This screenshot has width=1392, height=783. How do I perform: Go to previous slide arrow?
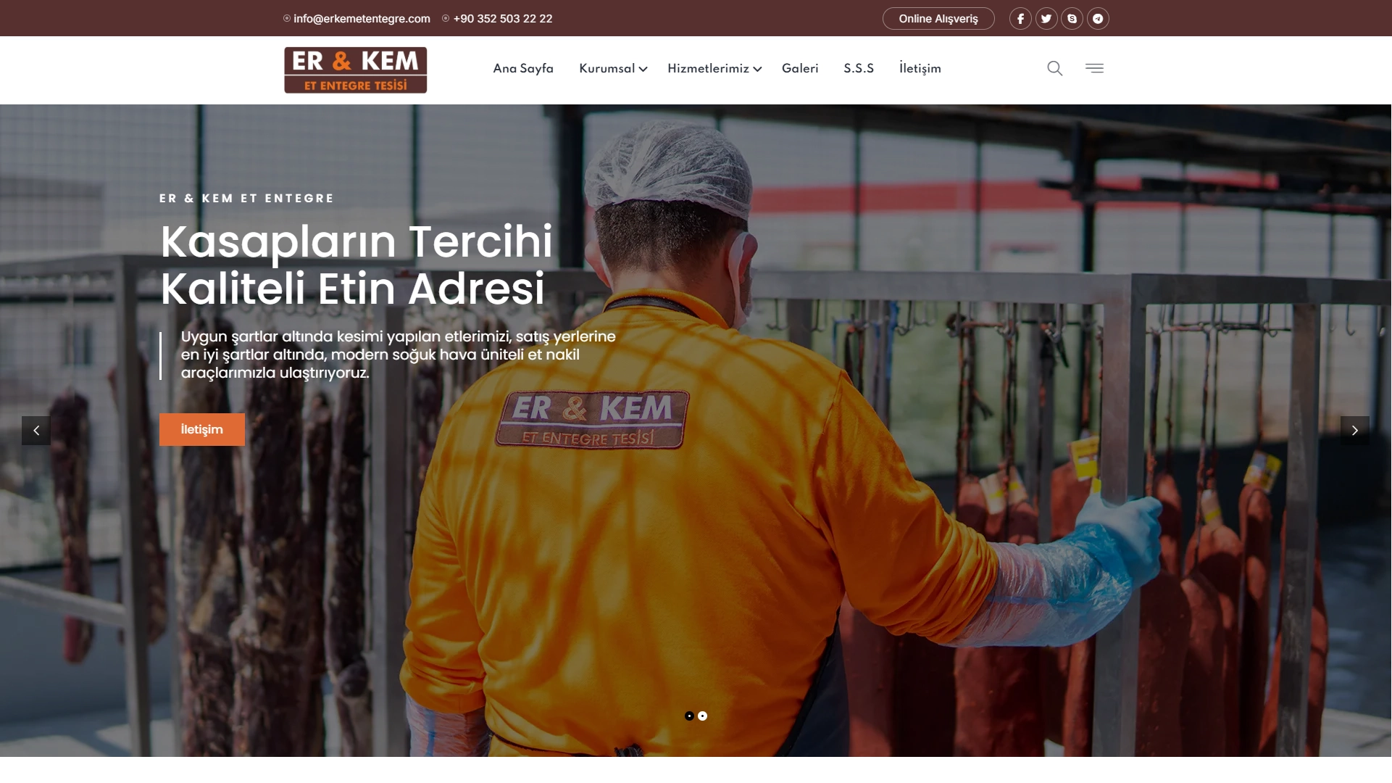tap(36, 431)
